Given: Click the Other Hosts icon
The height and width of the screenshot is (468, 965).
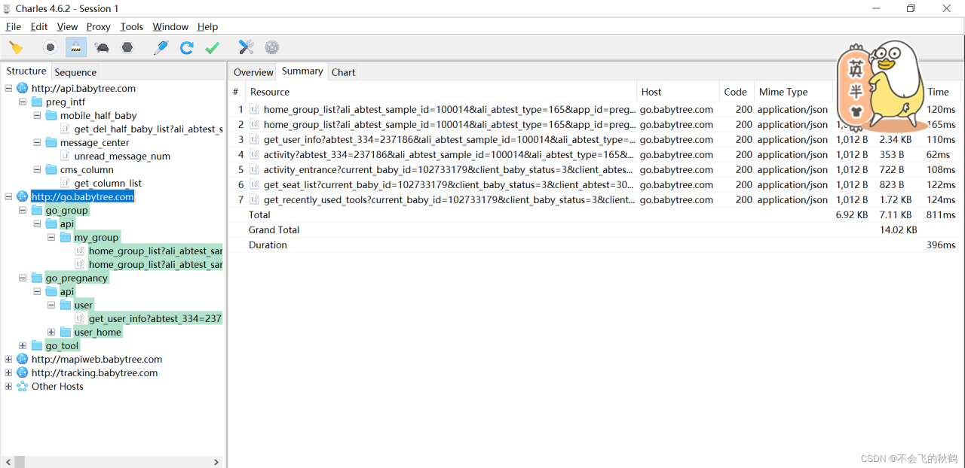Looking at the screenshot, I should coord(23,386).
